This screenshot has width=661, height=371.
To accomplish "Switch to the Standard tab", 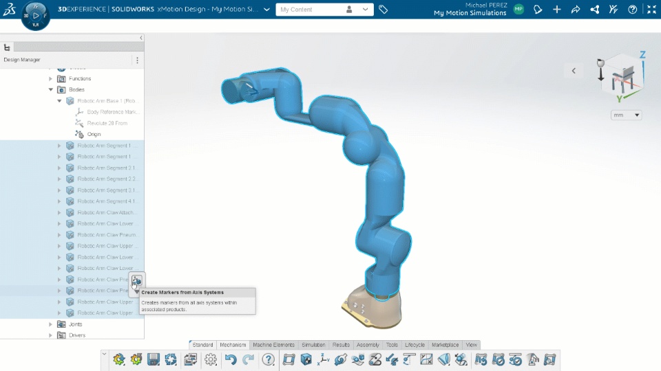I will (x=202, y=345).
